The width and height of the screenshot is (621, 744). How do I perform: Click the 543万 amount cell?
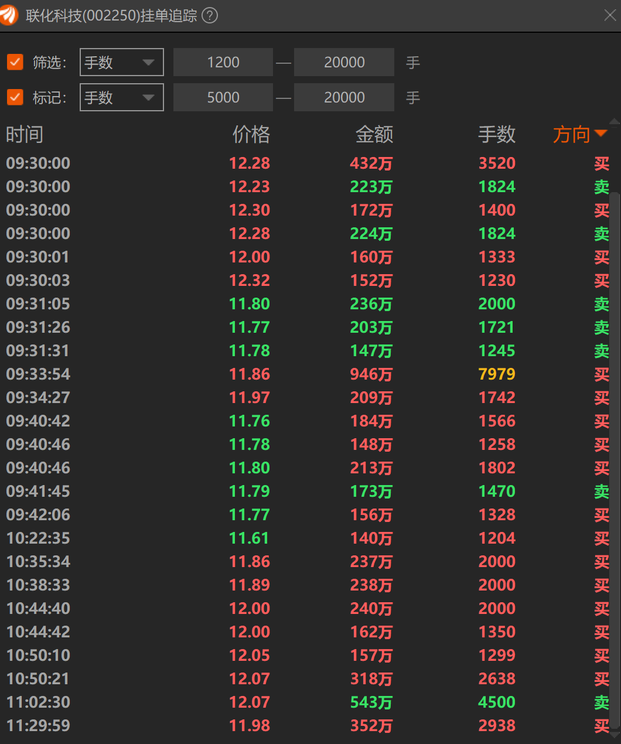(x=371, y=702)
